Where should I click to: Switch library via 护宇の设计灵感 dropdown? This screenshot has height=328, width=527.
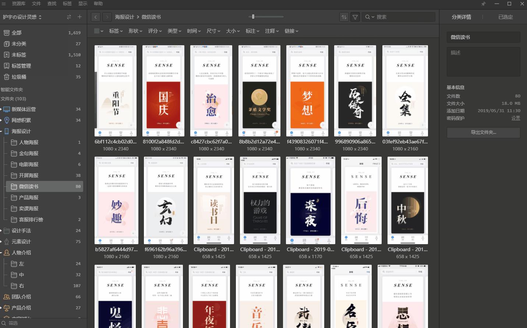pos(22,17)
